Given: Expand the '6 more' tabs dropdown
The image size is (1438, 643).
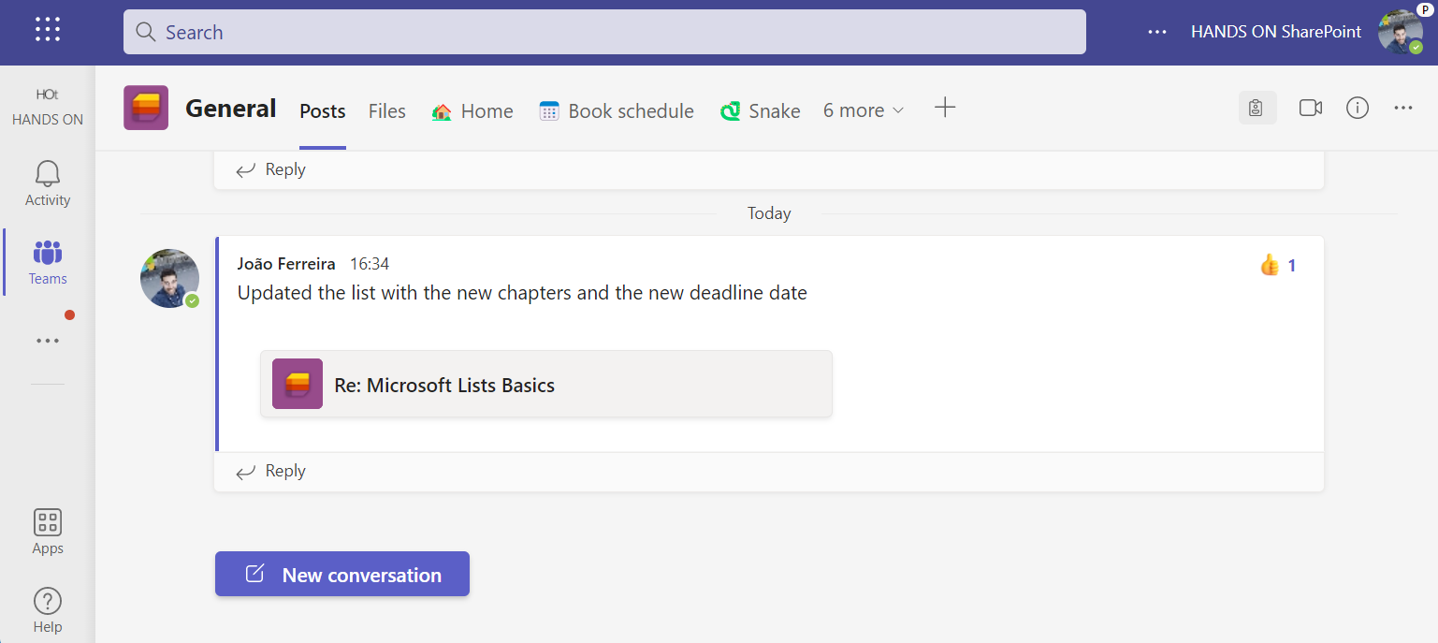Looking at the screenshot, I should [x=864, y=110].
